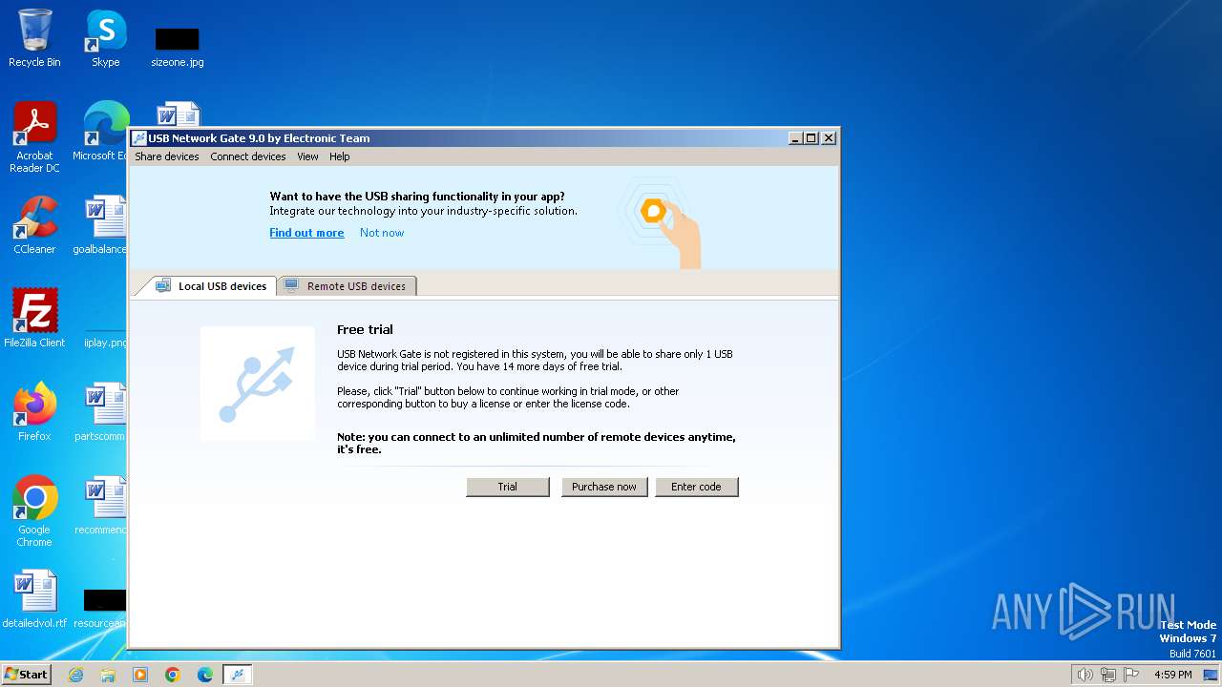Open the Connect devices menu
Image resolution: width=1222 pixels, height=687 pixels.
click(248, 156)
